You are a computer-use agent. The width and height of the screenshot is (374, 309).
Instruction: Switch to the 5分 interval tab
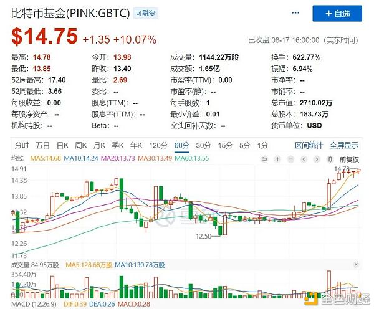pyautogui.click(x=245, y=145)
